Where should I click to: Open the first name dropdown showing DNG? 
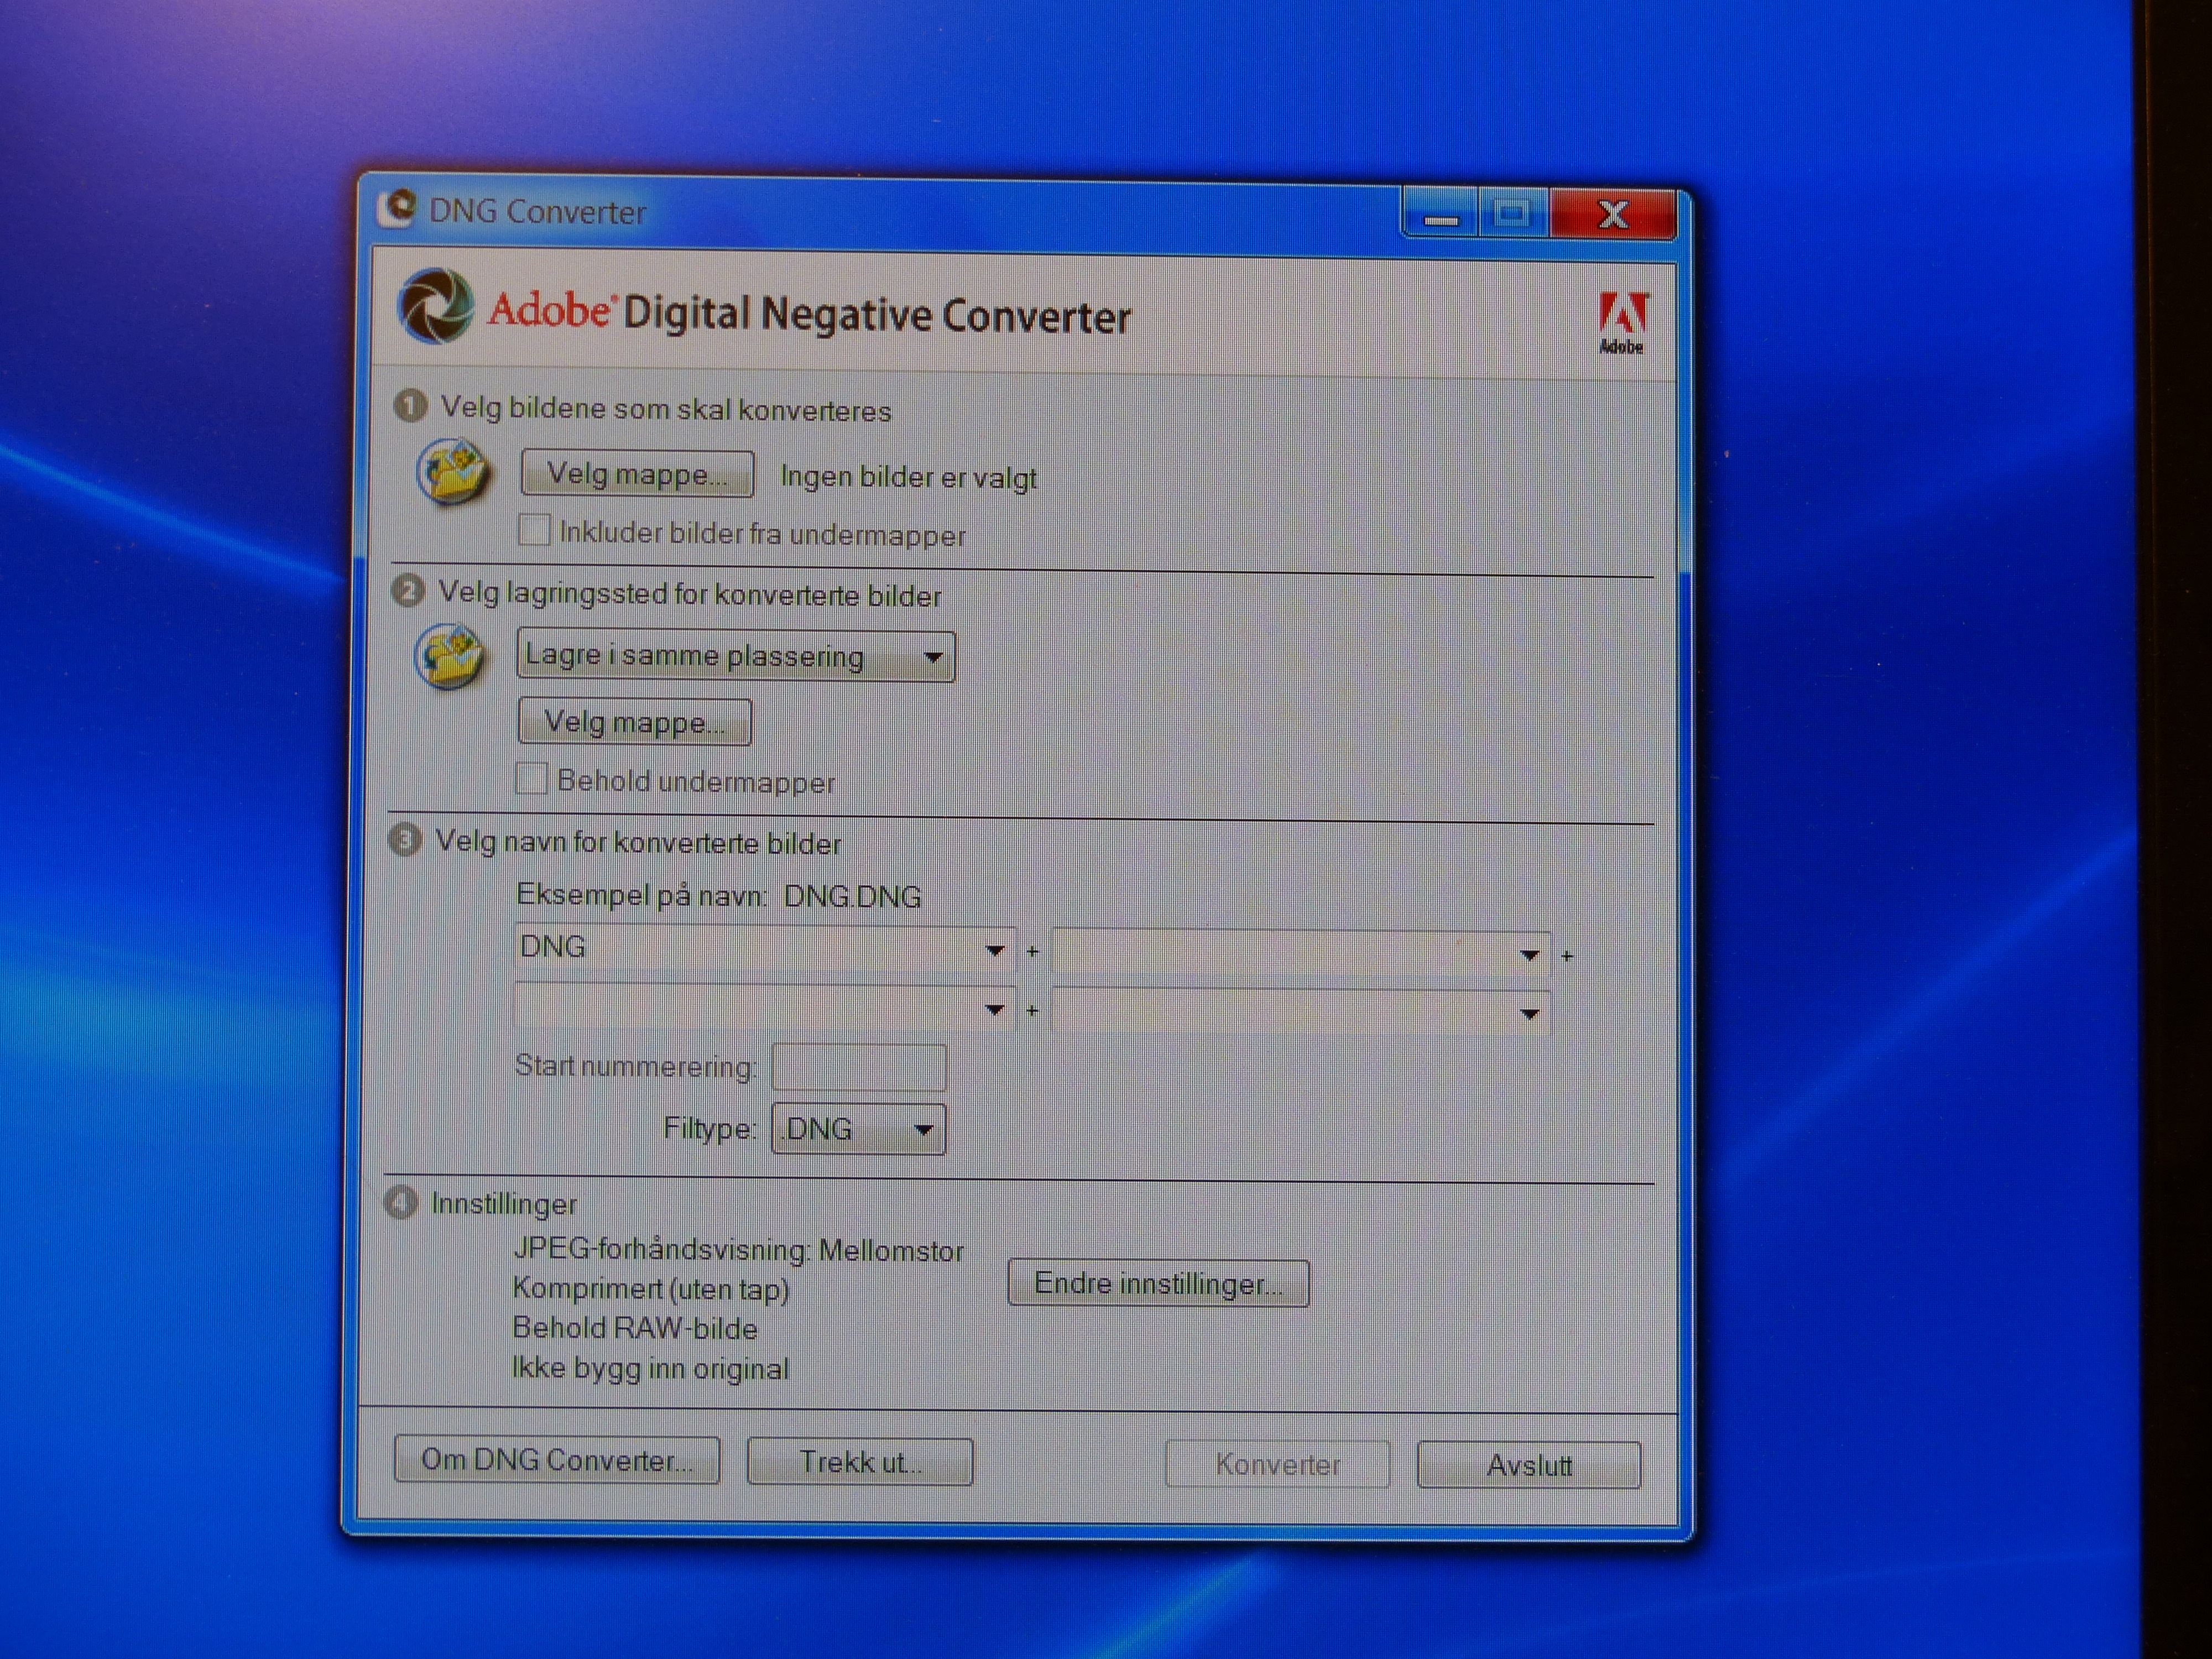765,948
